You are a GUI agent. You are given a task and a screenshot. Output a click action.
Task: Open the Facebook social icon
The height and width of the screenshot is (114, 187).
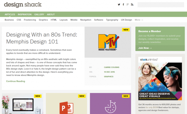[123, 5]
